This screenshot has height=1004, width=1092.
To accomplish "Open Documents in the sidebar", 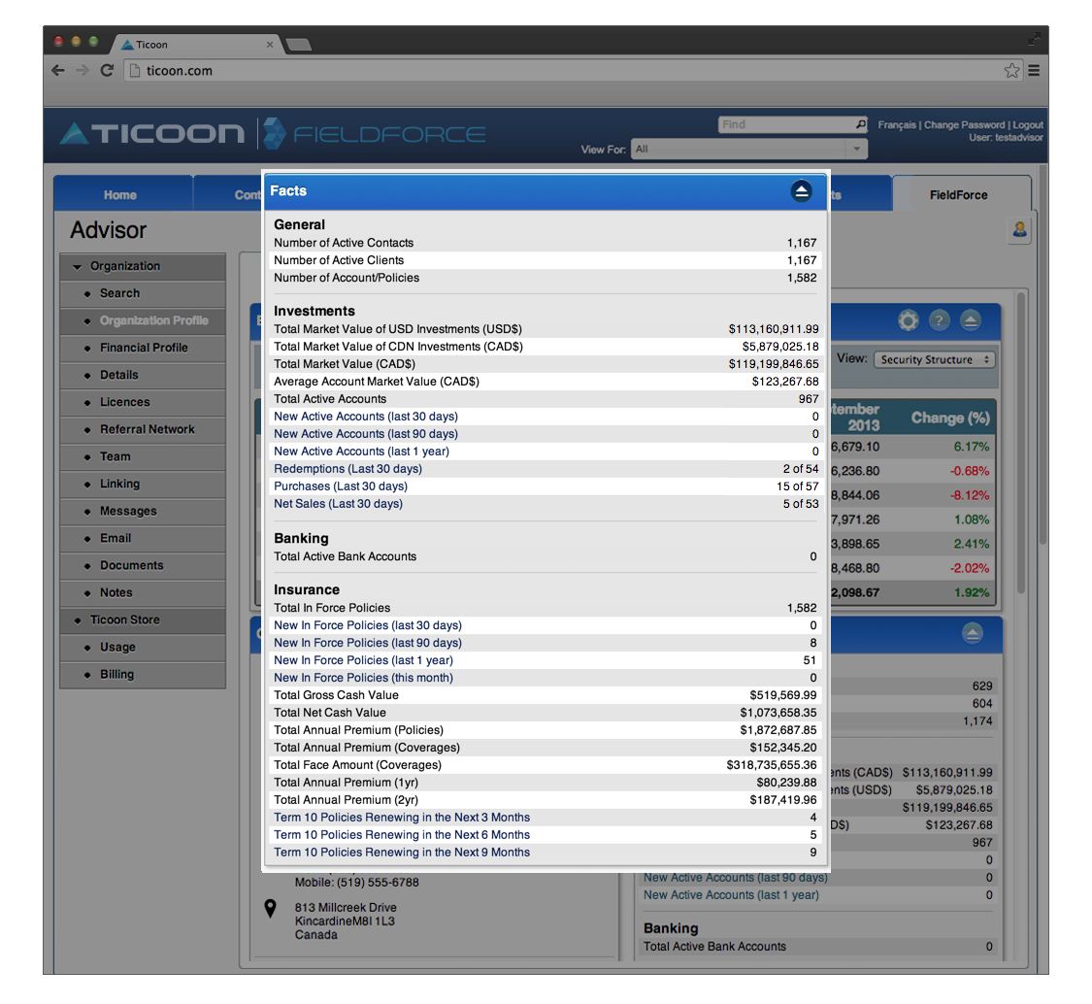I will tap(143, 565).
